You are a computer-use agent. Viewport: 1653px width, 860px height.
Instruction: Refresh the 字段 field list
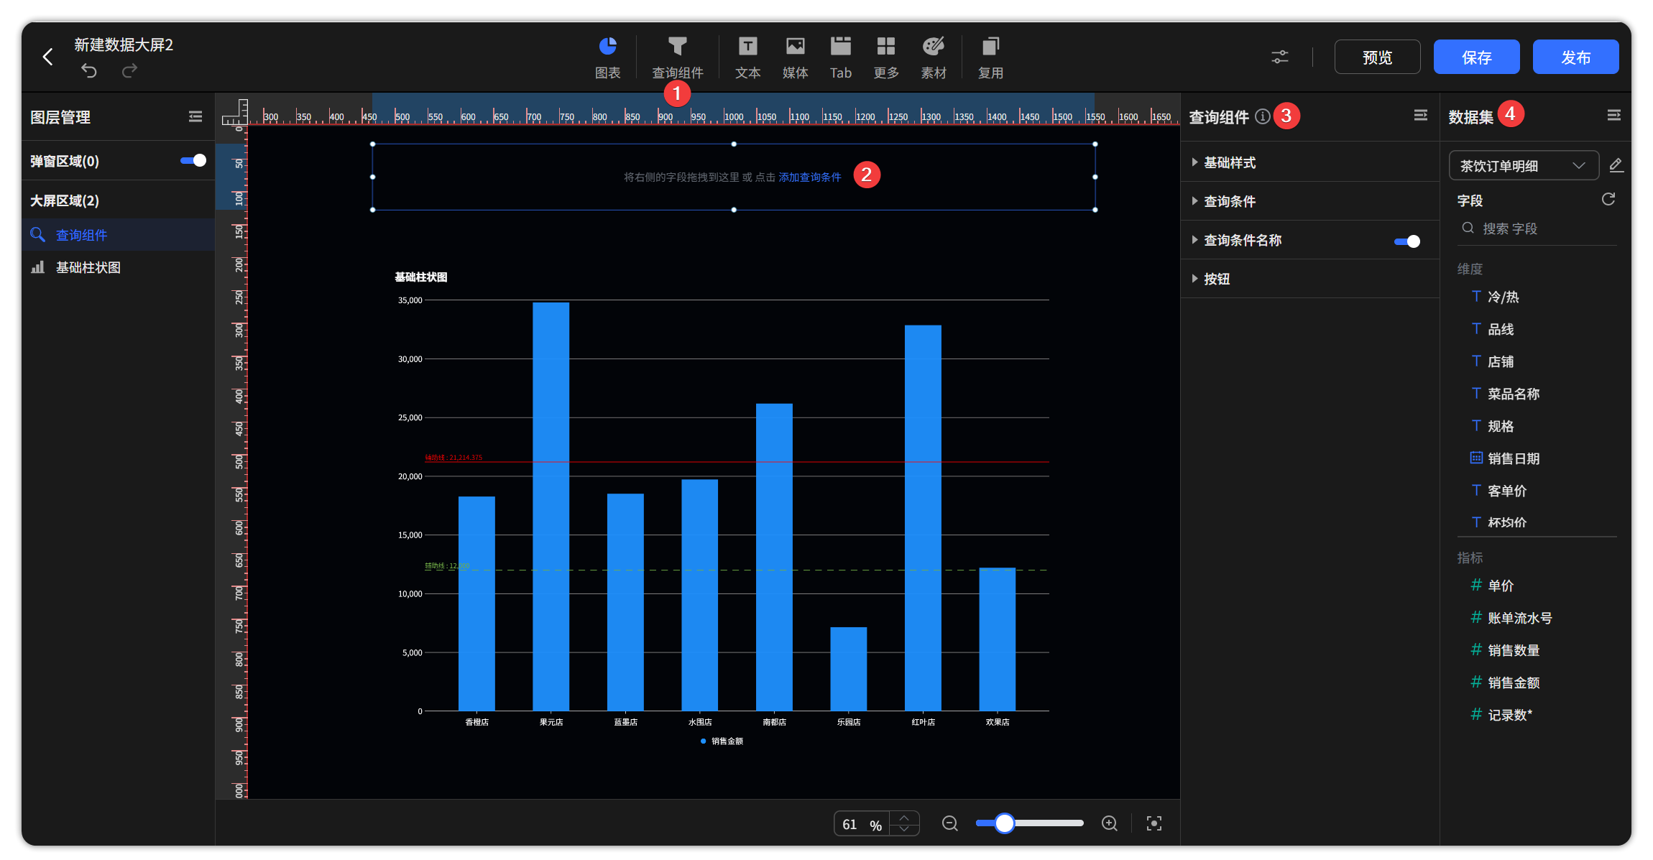coord(1608,199)
